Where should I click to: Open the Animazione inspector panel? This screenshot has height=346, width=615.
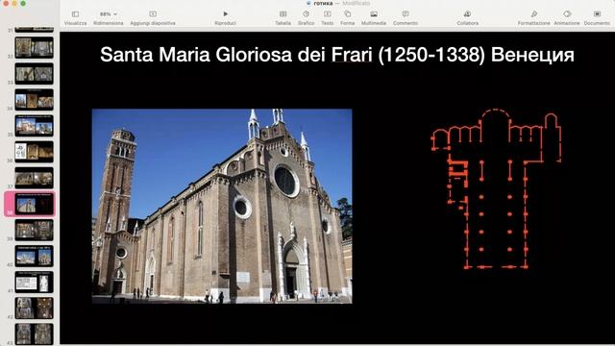point(567,14)
